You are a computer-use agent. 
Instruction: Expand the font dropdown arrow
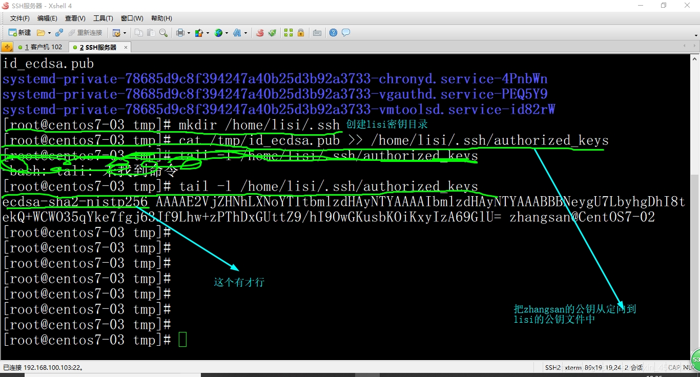tap(245, 33)
